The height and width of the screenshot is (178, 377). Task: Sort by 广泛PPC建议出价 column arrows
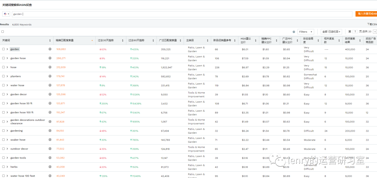[x=298, y=40]
